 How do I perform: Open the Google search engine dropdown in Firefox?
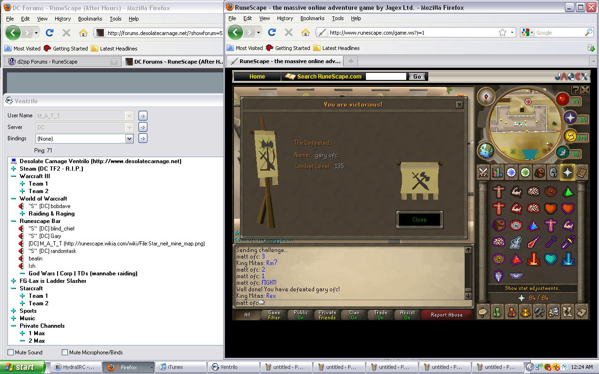(527, 32)
